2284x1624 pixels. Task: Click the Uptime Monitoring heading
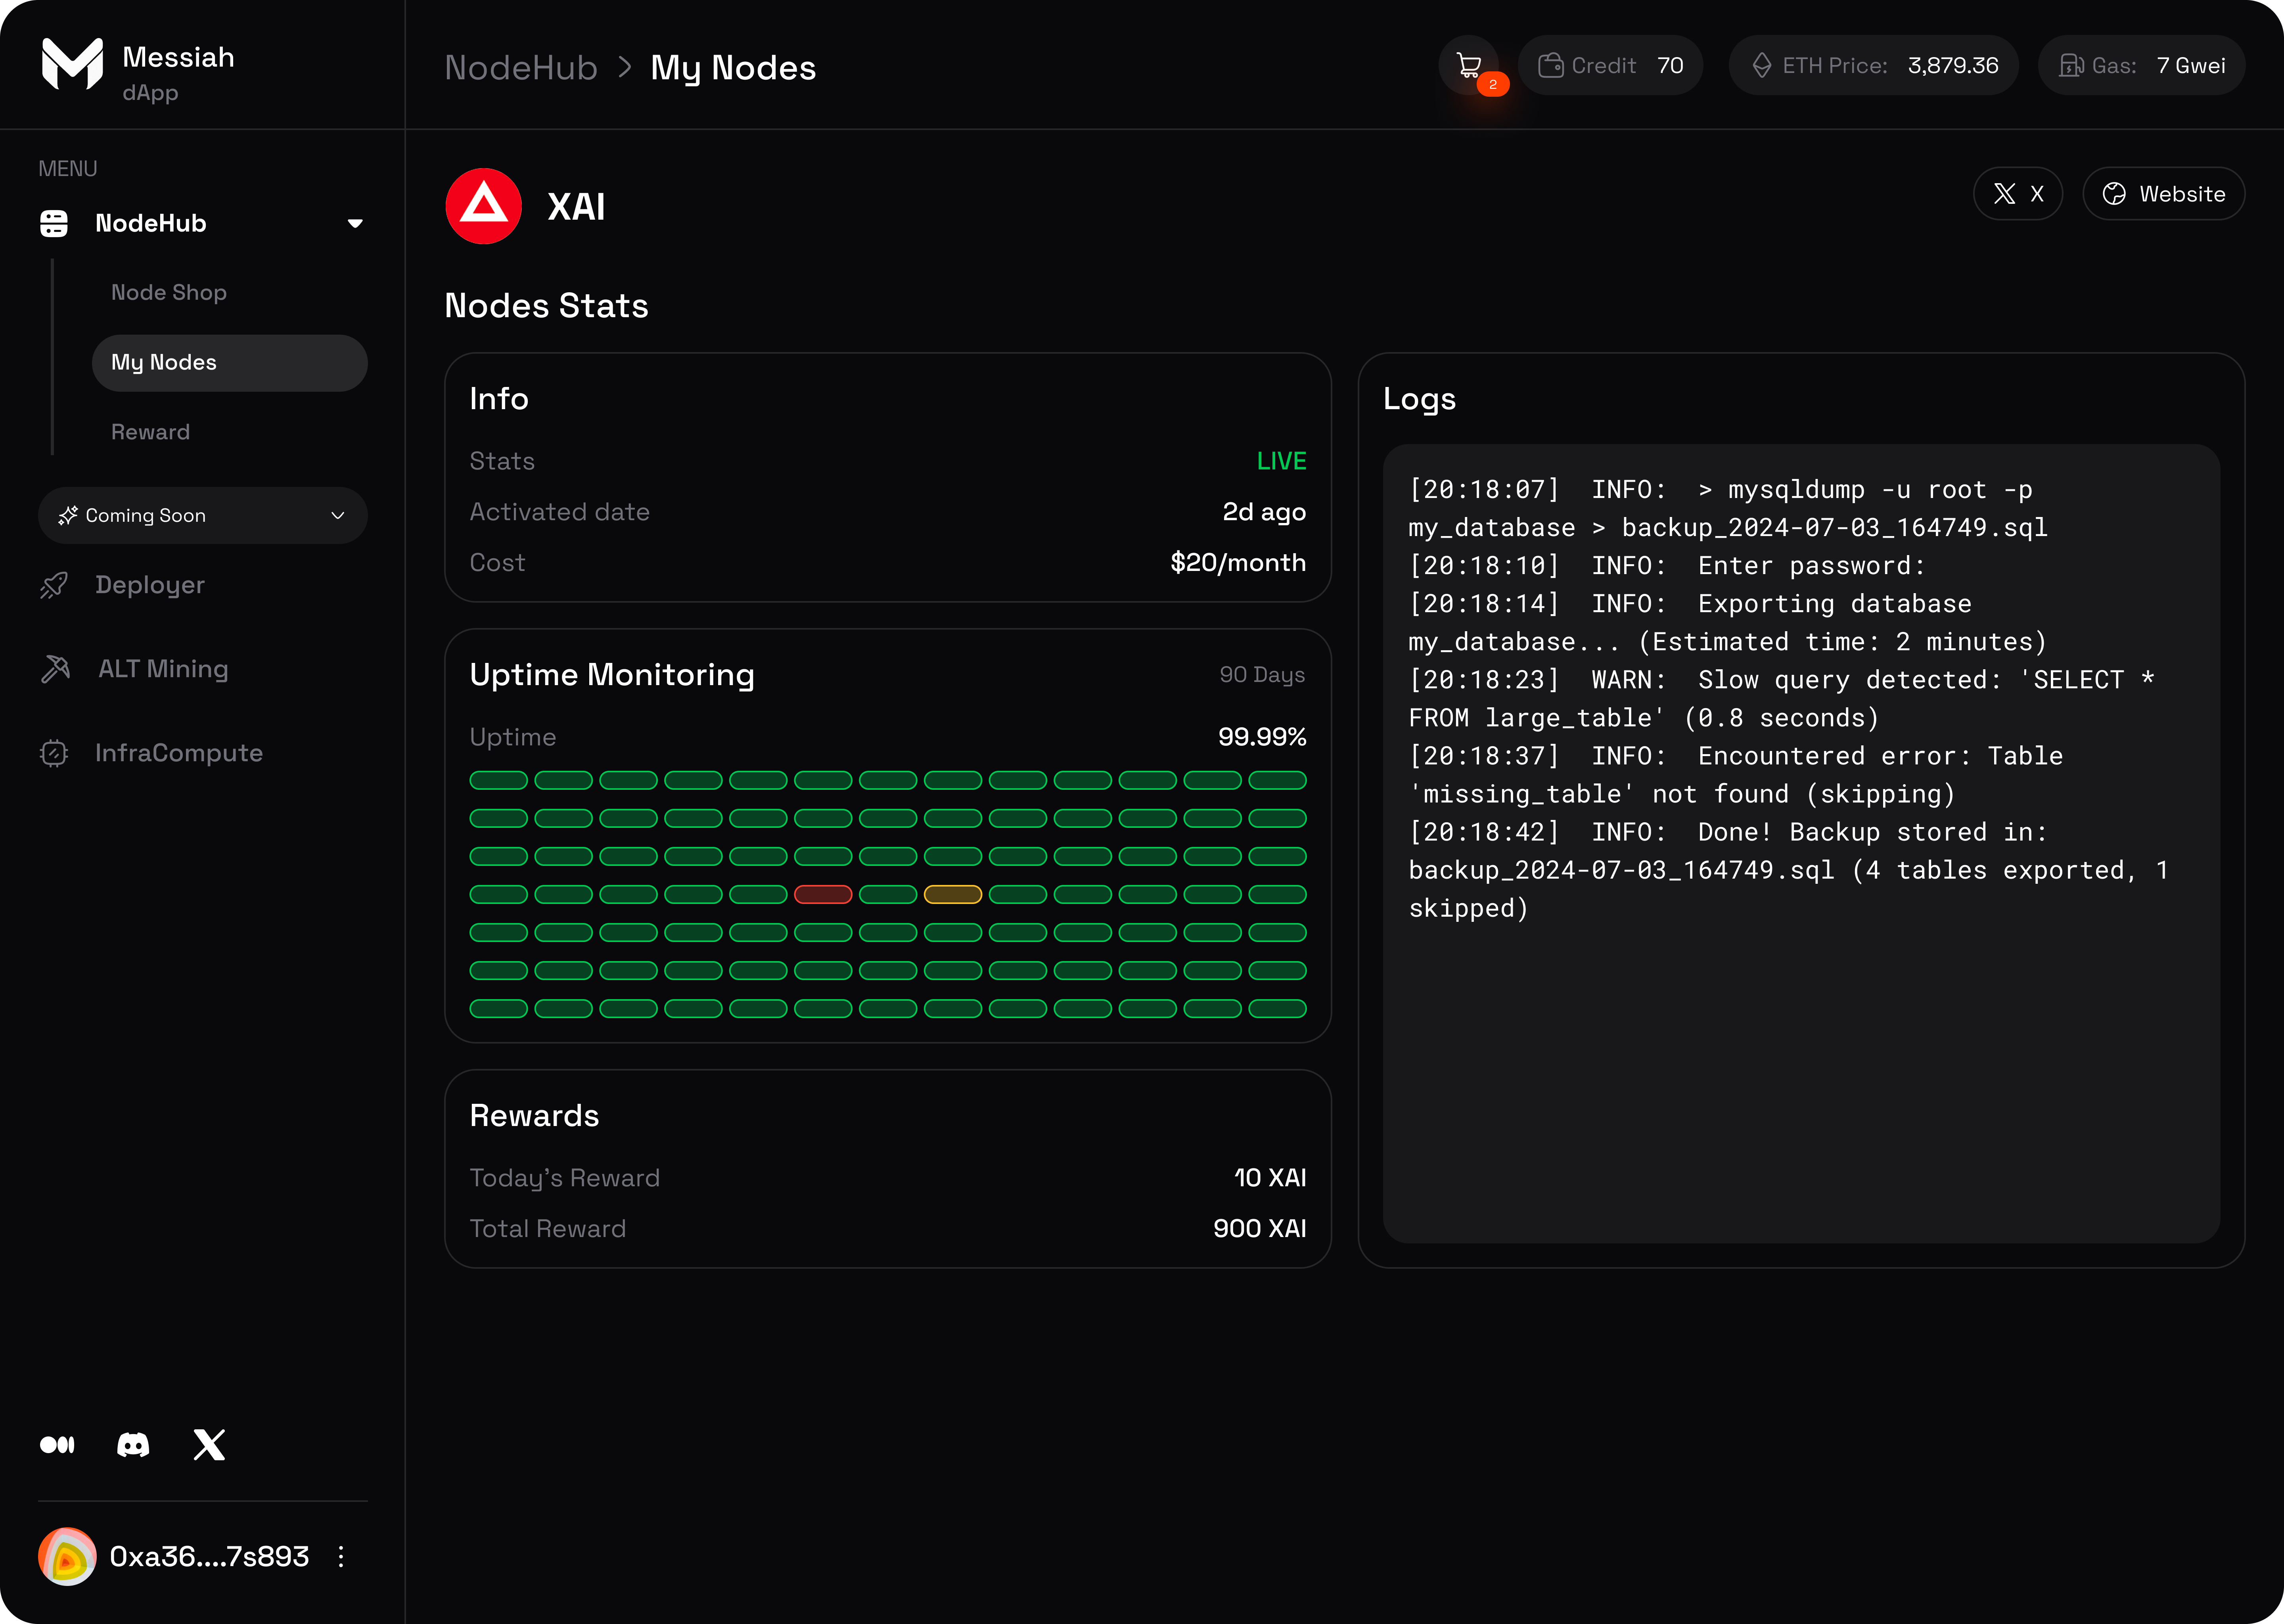pos(612,675)
